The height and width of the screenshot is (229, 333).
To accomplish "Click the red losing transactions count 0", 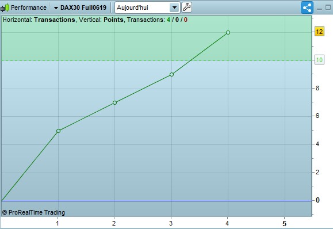I will coord(186,20).
